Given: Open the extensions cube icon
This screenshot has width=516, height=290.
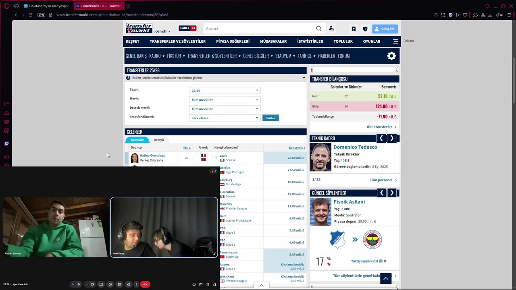Looking at the screenshot, I should point(475,15).
